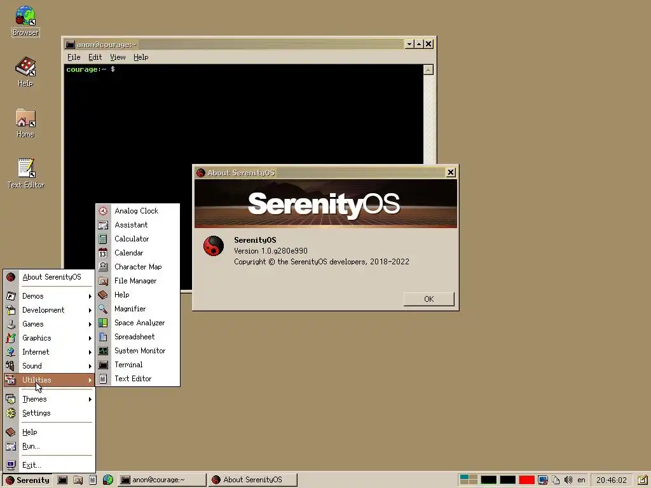Click the audio volume tray icon
This screenshot has height=488, width=651.
[568, 480]
